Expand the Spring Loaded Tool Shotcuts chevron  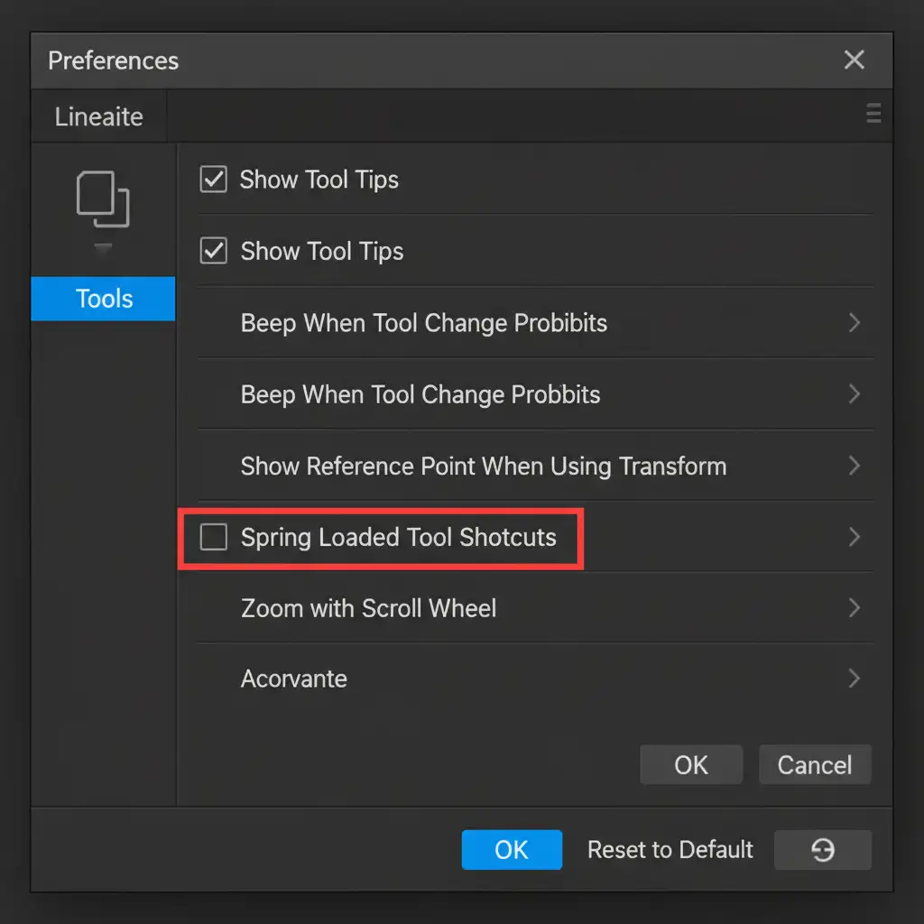(x=854, y=538)
